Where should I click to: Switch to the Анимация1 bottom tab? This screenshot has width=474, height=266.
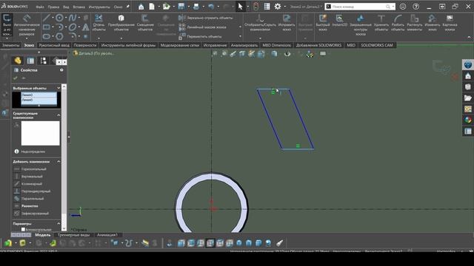tap(107, 235)
